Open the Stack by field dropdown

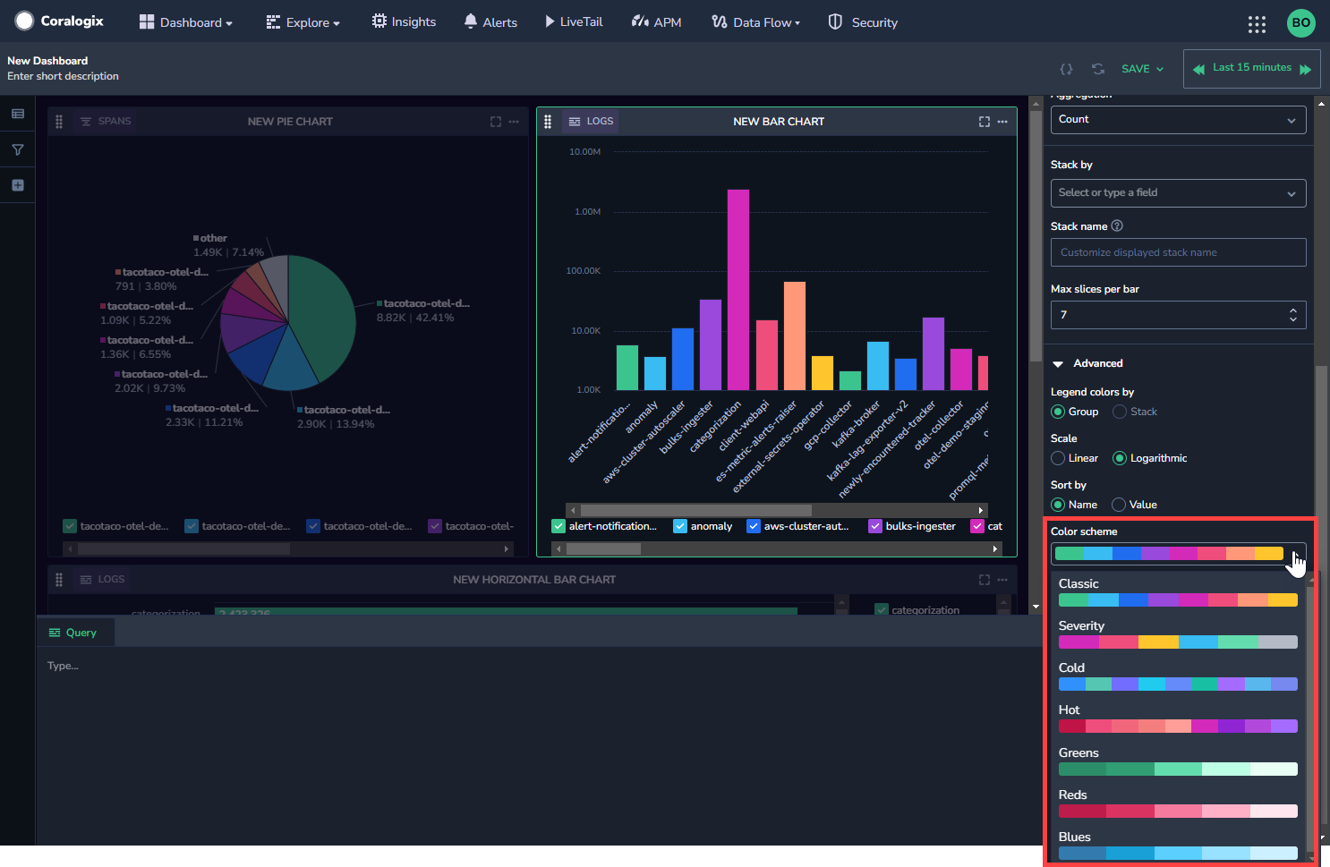pyautogui.click(x=1178, y=193)
